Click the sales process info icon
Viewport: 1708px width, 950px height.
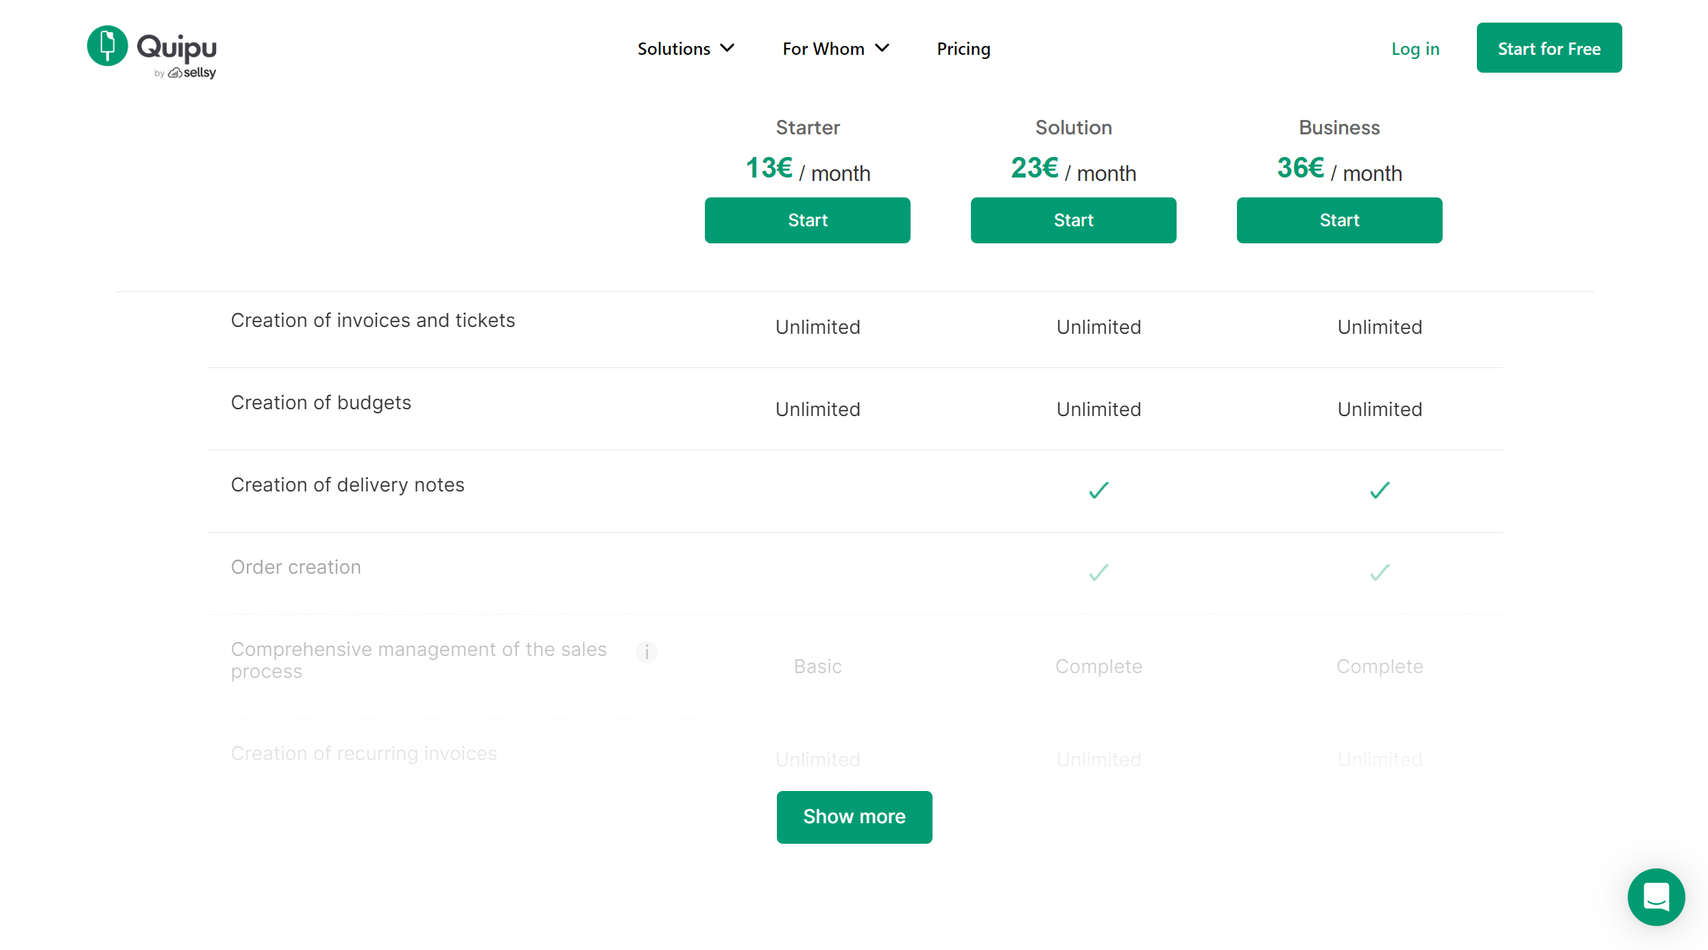click(646, 652)
